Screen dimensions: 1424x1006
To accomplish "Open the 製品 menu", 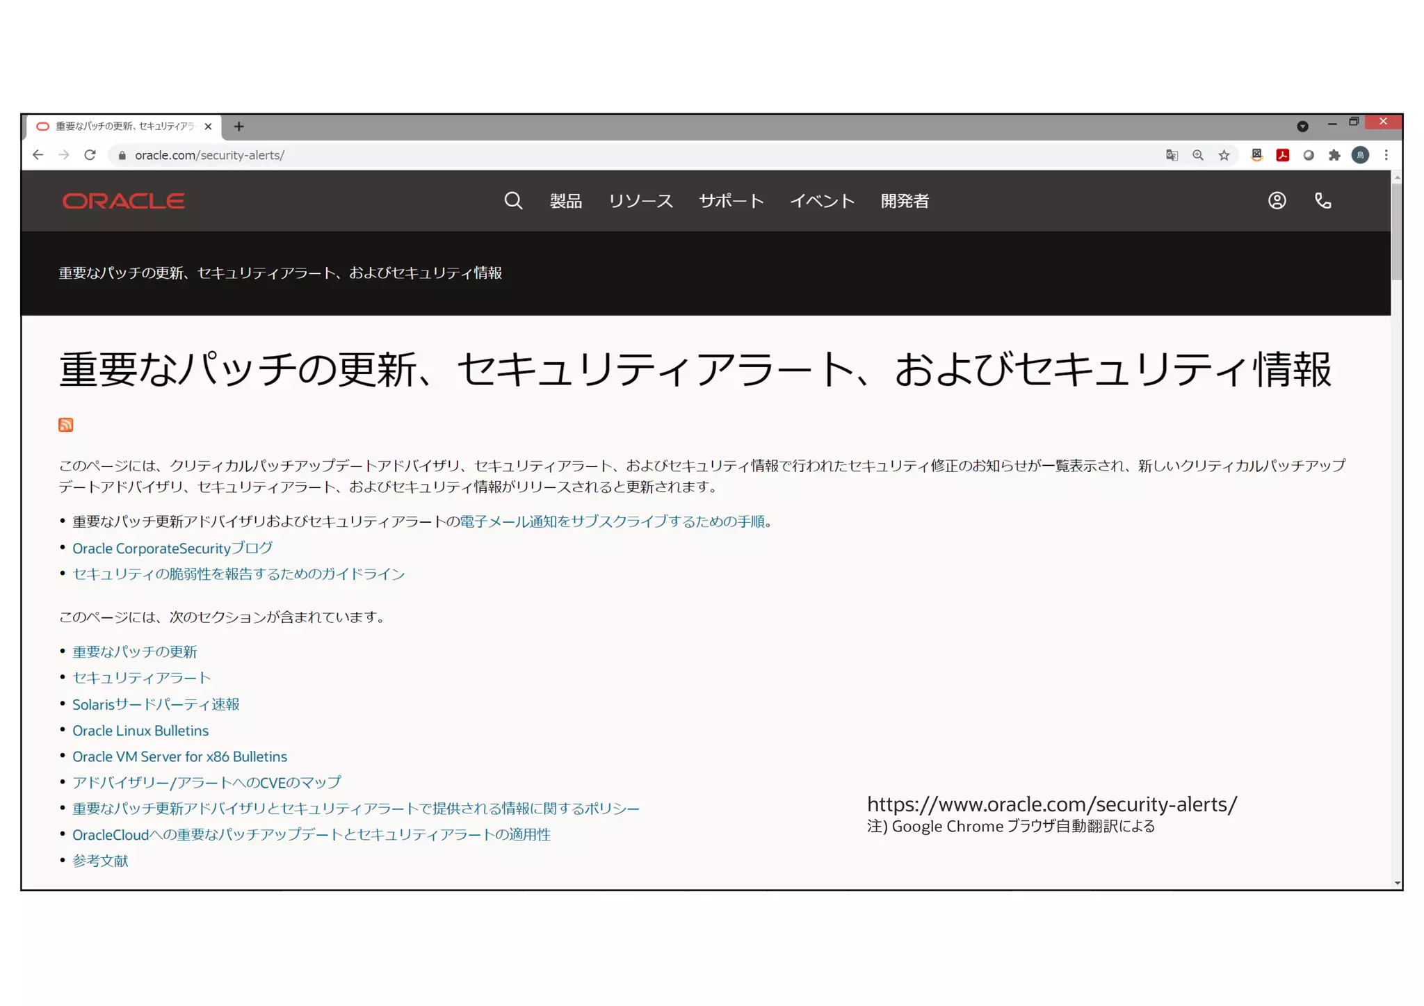I will point(565,201).
